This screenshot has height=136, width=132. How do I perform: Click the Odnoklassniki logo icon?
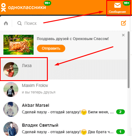(x=3, y=7)
